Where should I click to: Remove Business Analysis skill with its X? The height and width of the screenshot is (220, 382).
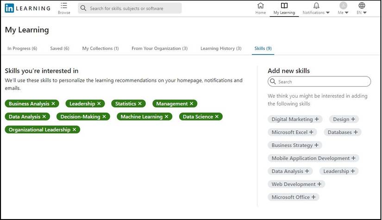pos(53,104)
